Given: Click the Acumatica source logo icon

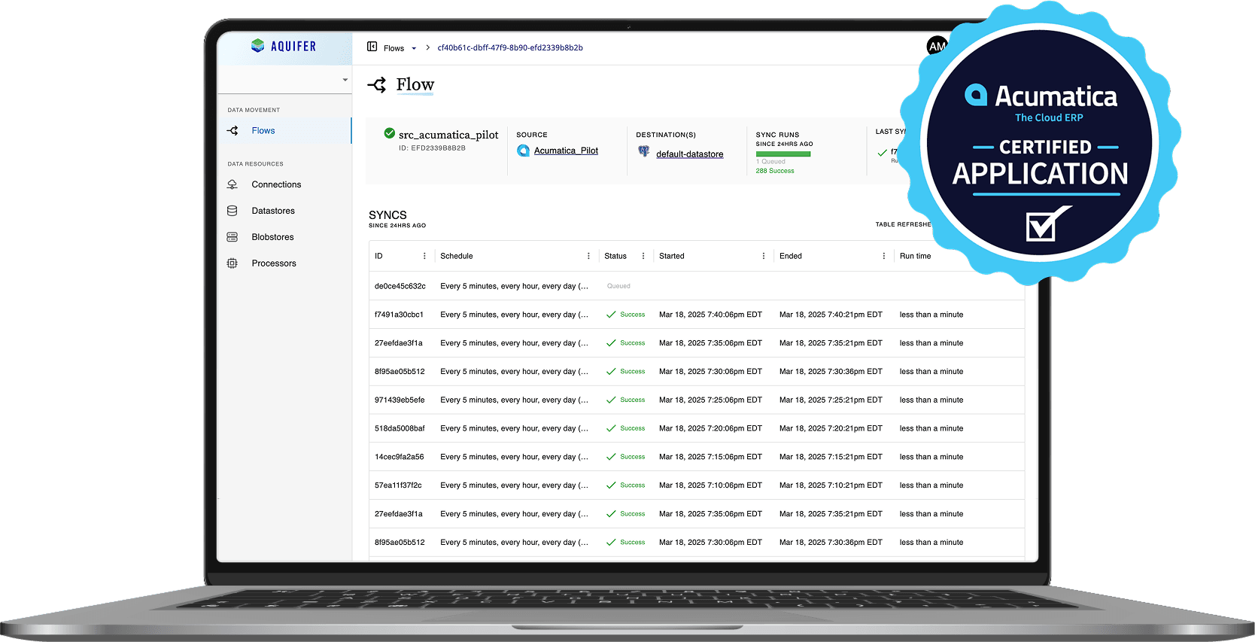Looking at the screenshot, I should (524, 151).
